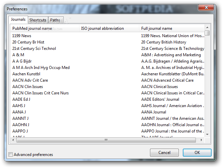Enable the Advanced preferences checkbox
The height and width of the screenshot is (168, 223).
[x=10, y=154]
